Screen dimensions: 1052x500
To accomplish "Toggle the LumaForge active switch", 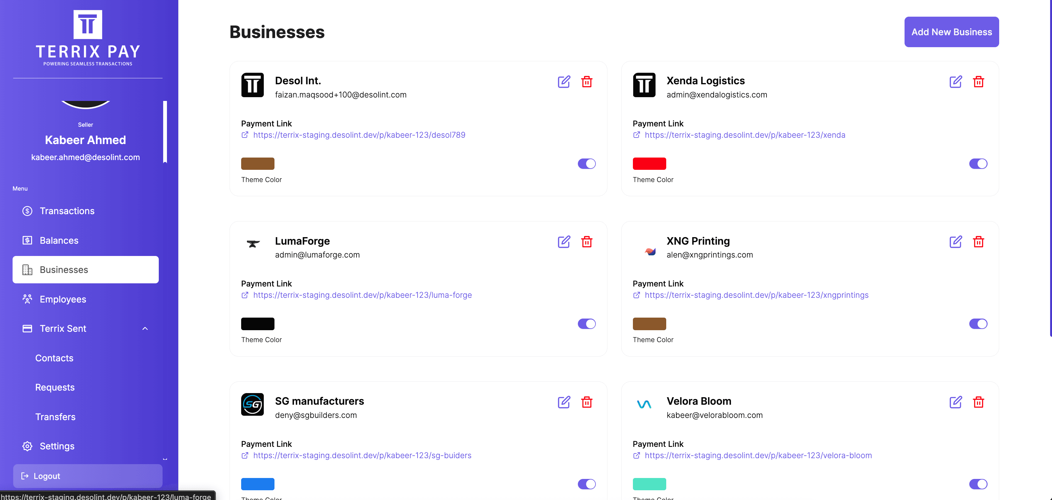I will 586,324.
